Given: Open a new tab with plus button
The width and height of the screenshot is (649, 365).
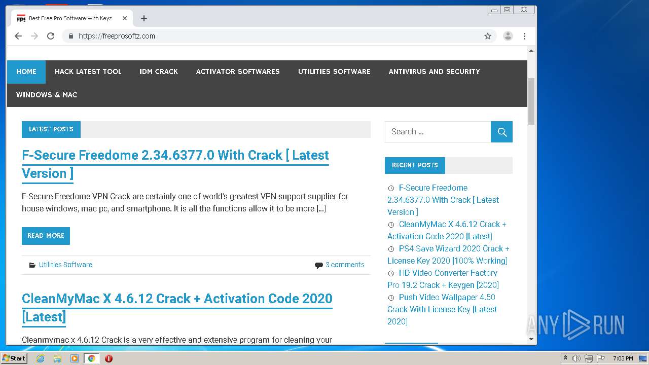Looking at the screenshot, I should tap(144, 18).
